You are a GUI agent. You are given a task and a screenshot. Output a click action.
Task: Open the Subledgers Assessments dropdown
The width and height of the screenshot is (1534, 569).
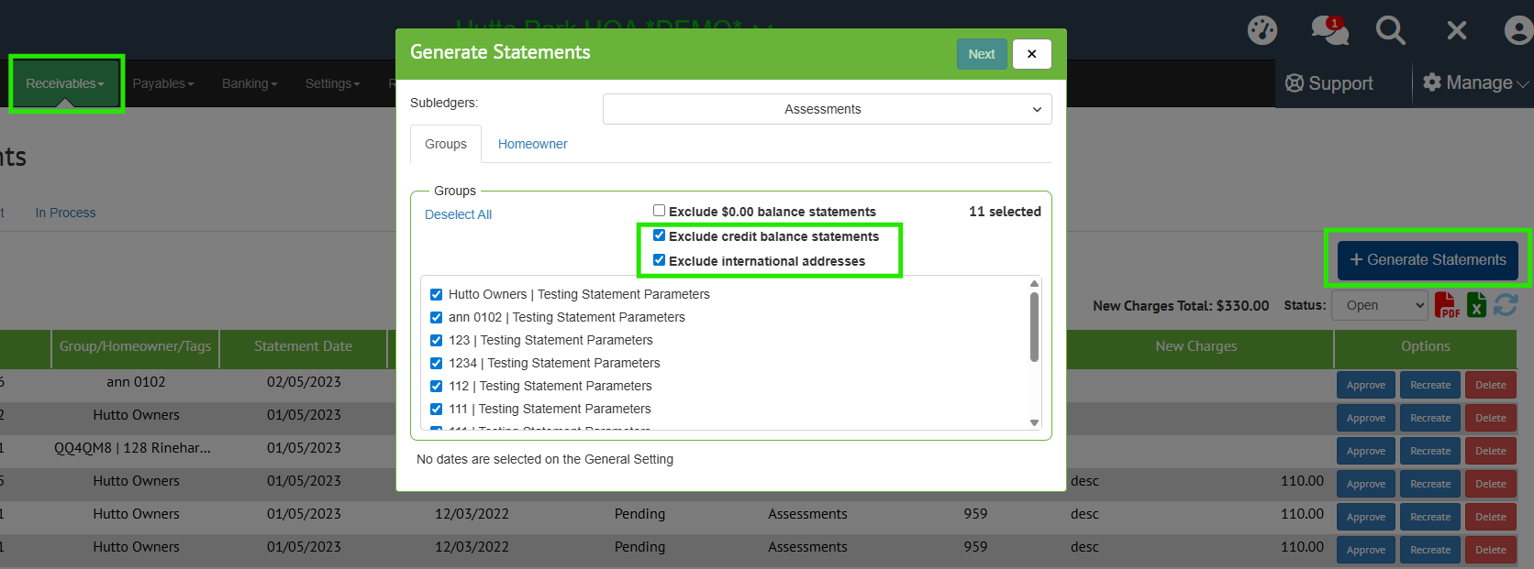pyautogui.click(x=827, y=109)
